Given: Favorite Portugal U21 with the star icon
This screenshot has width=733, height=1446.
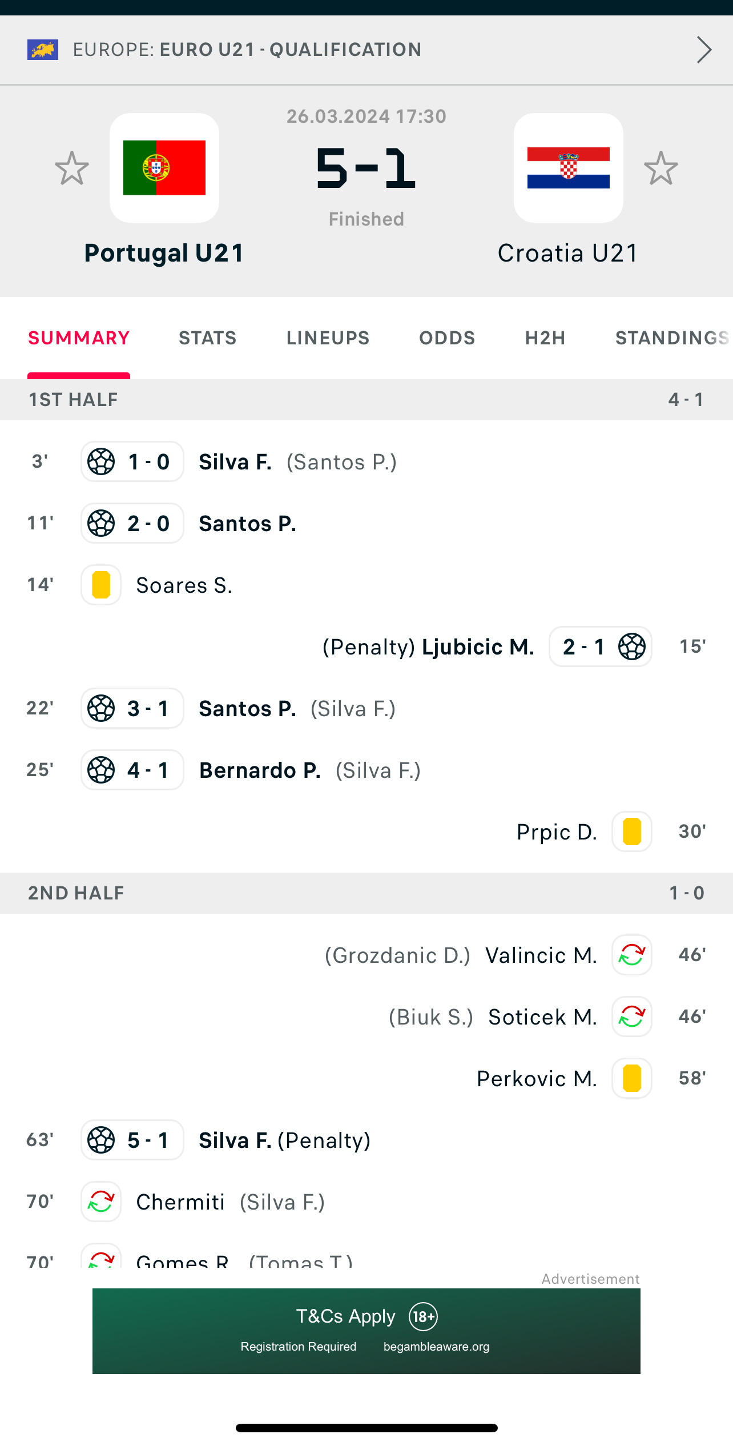Looking at the screenshot, I should 72,168.
